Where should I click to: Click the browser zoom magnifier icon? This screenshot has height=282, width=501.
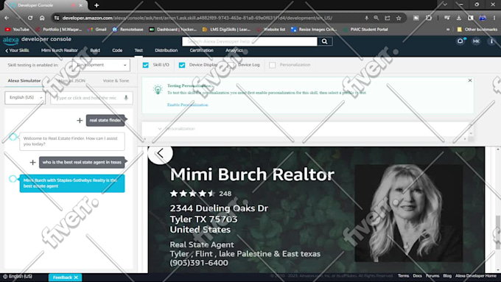[x=376, y=18]
